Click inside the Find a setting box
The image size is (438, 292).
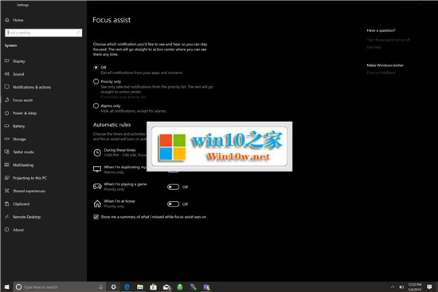(x=43, y=33)
